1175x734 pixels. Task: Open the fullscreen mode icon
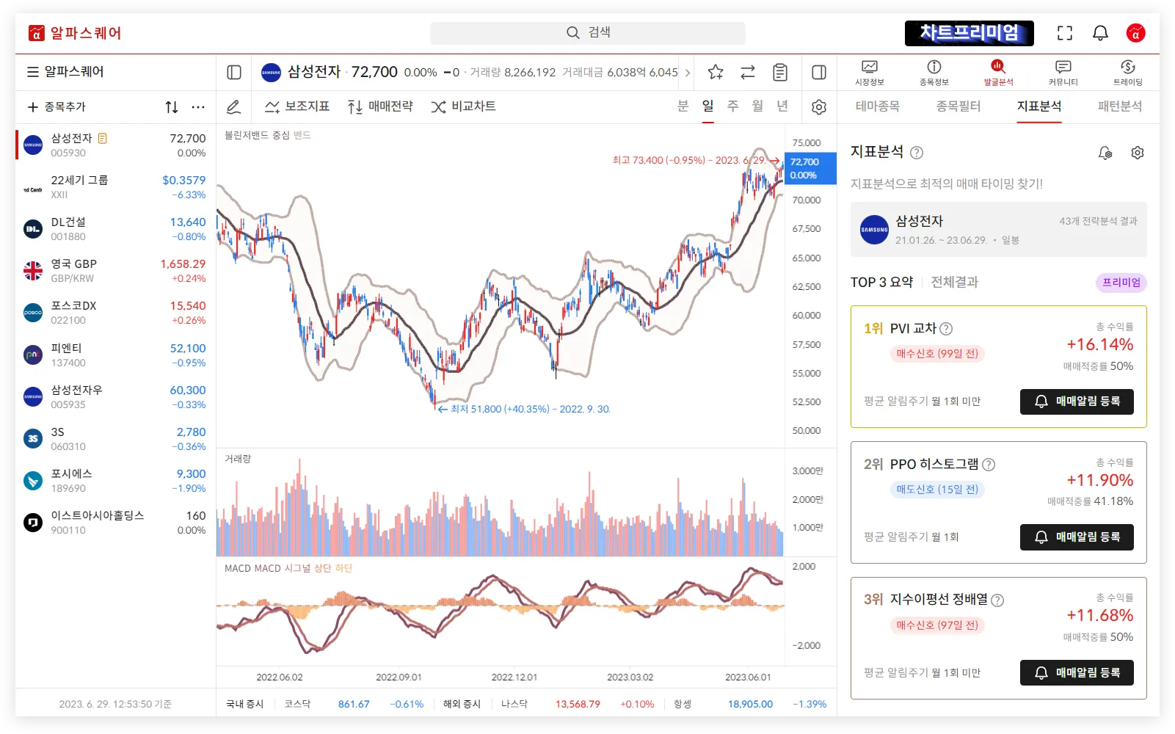tap(1065, 33)
